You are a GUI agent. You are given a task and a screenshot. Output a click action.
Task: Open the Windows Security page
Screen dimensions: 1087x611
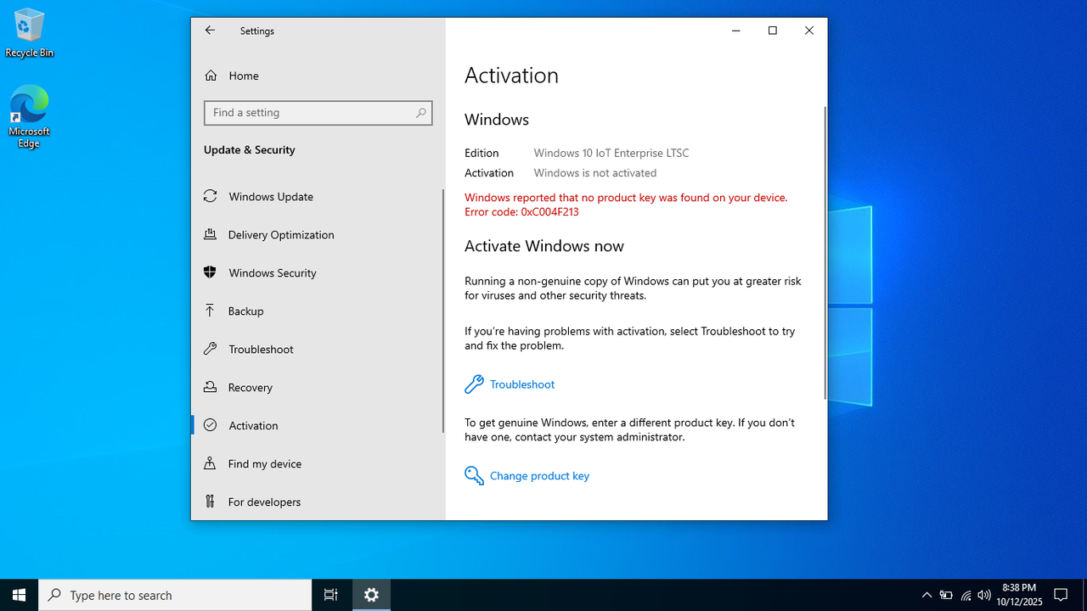pos(318,272)
